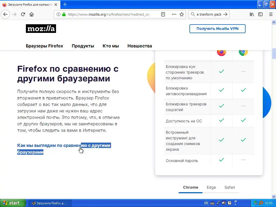
Task: Click table row Доступность на ОС
Action: point(209,121)
